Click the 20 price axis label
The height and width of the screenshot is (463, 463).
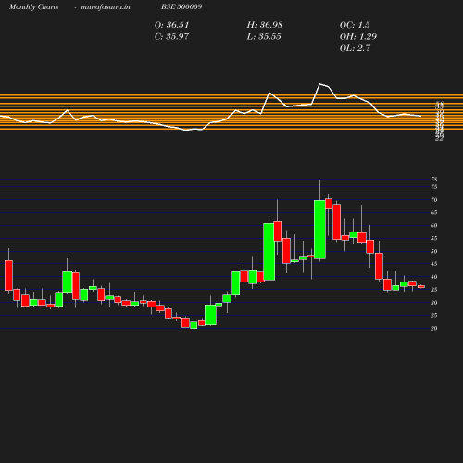[434, 328]
